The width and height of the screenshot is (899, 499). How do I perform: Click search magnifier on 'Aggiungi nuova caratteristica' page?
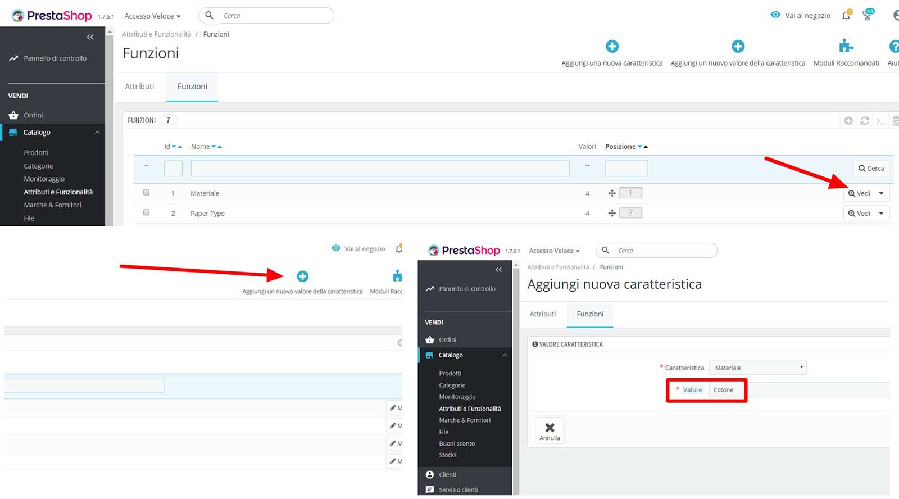tap(605, 250)
